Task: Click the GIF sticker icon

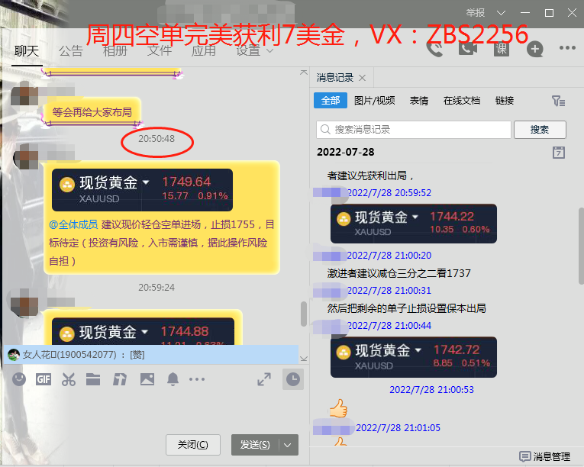Action: click(x=44, y=379)
